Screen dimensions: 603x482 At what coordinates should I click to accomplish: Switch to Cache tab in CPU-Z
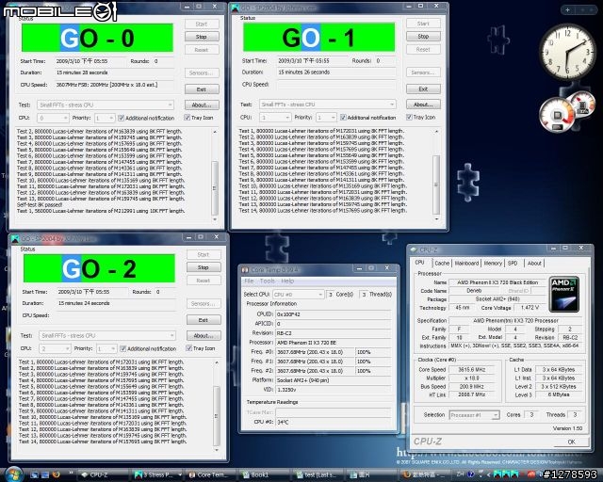442,264
